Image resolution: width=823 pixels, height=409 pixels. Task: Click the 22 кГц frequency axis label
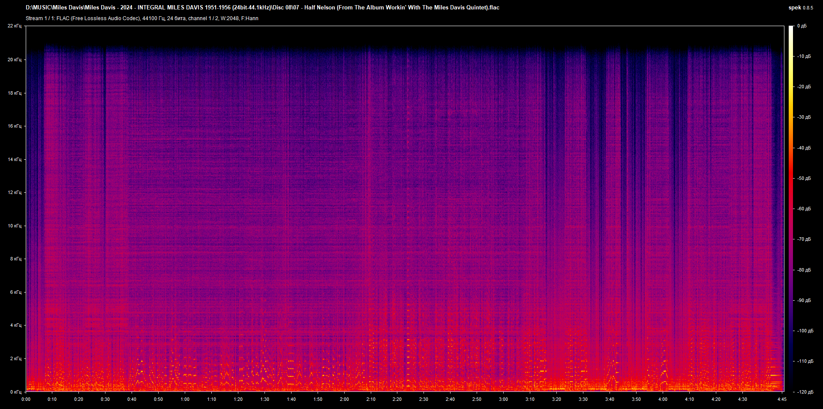coord(15,26)
